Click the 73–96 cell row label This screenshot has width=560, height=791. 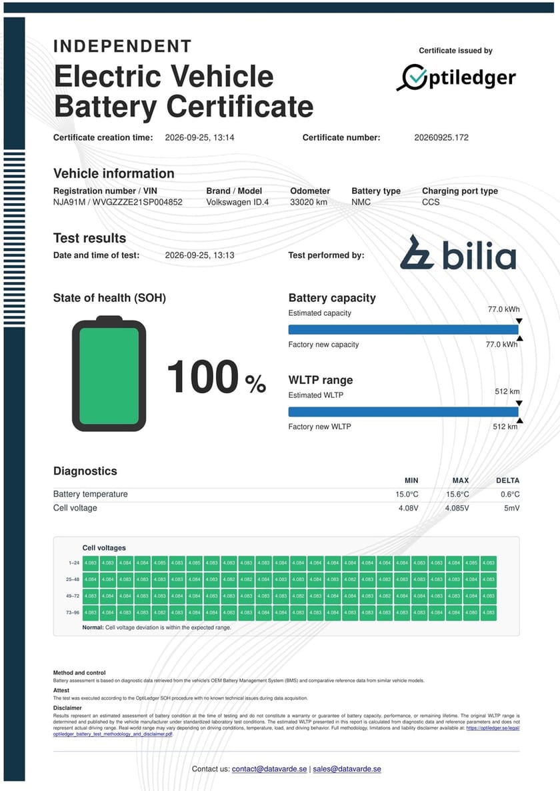pos(73,612)
